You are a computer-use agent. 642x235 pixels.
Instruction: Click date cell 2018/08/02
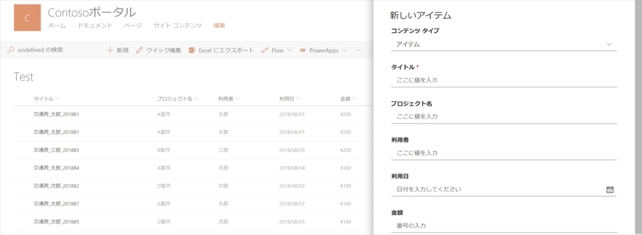[292, 186]
